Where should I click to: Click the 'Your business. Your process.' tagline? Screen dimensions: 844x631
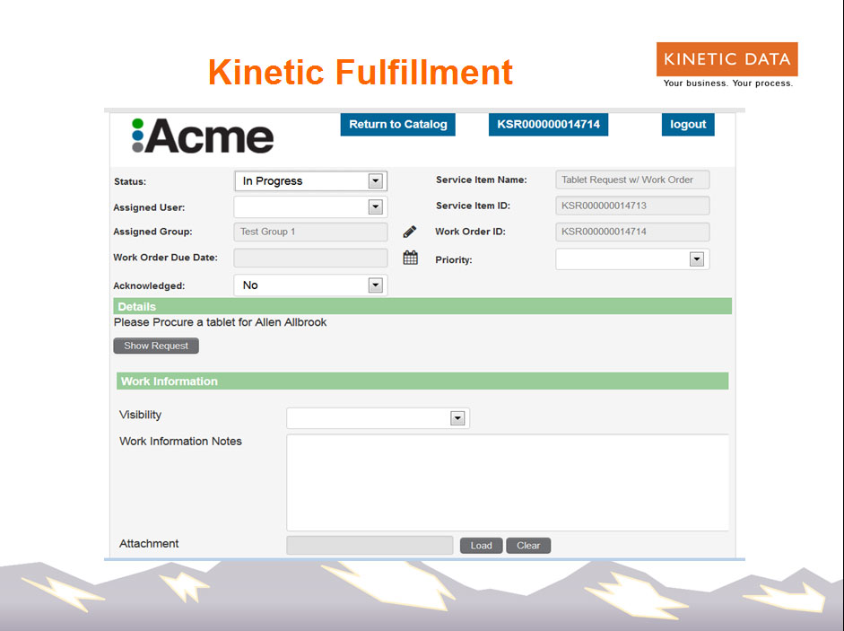click(727, 83)
